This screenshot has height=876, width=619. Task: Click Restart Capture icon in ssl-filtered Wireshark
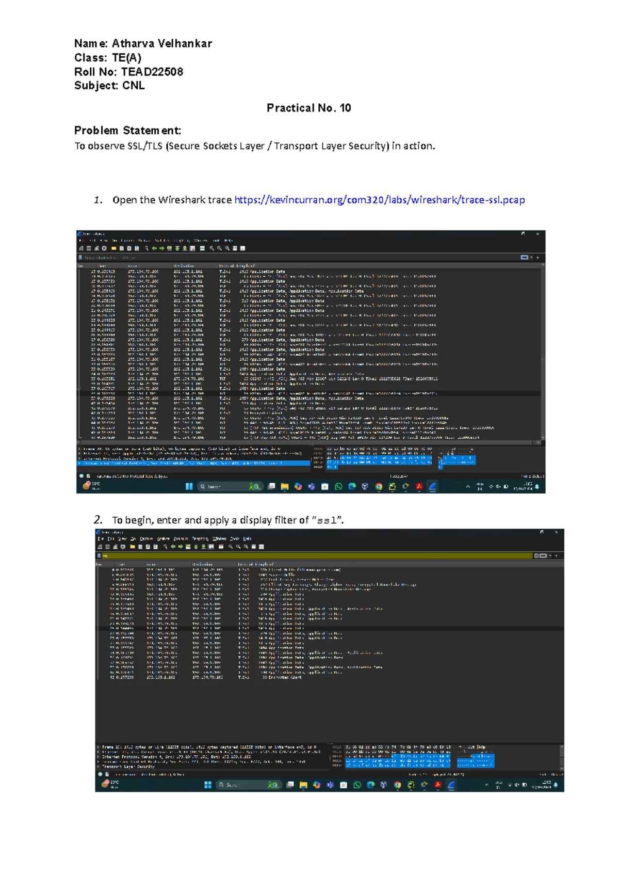tap(115, 547)
